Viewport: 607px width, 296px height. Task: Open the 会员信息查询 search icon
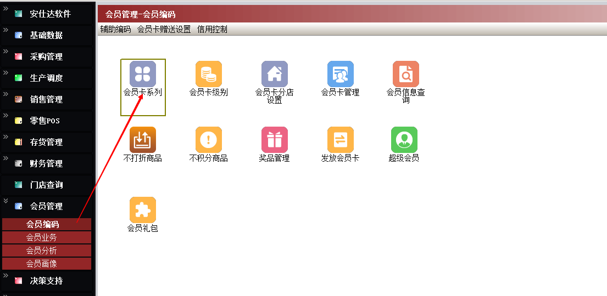click(406, 74)
